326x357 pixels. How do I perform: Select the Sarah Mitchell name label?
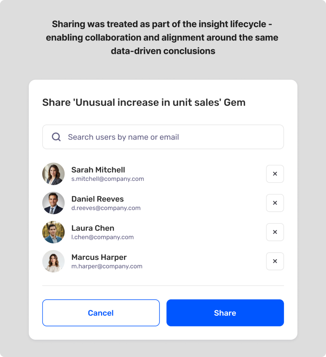pyautogui.click(x=98, y=170)
